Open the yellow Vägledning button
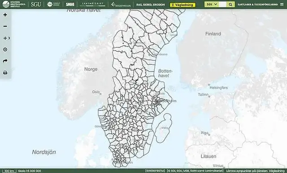 point(183,5)
